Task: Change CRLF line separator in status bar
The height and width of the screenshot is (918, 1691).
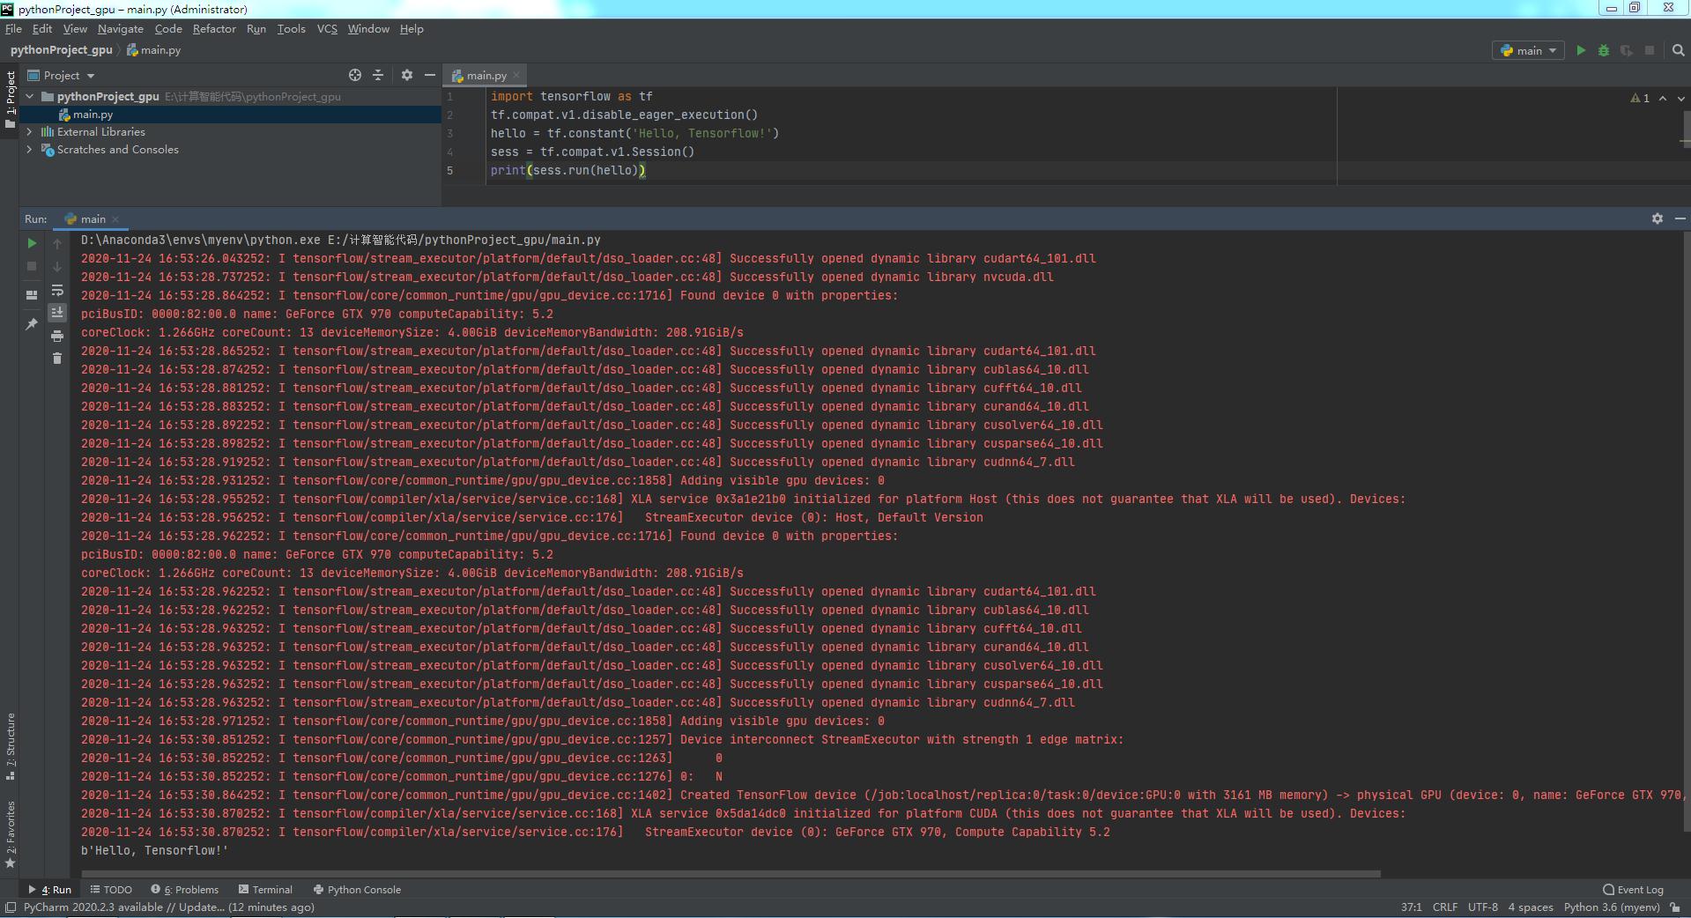Action: [x=1445, y=907]
